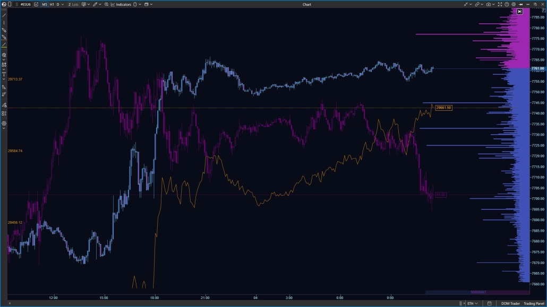
Task: Click the descending sort bars icon
Action: (4, 94)
